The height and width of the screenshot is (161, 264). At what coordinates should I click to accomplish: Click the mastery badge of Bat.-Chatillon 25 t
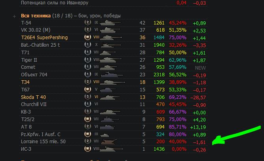88,45
